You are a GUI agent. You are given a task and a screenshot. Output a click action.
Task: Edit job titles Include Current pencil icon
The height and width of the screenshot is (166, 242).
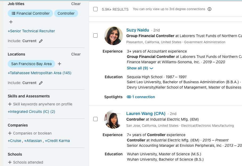click(x=41, y=41)
